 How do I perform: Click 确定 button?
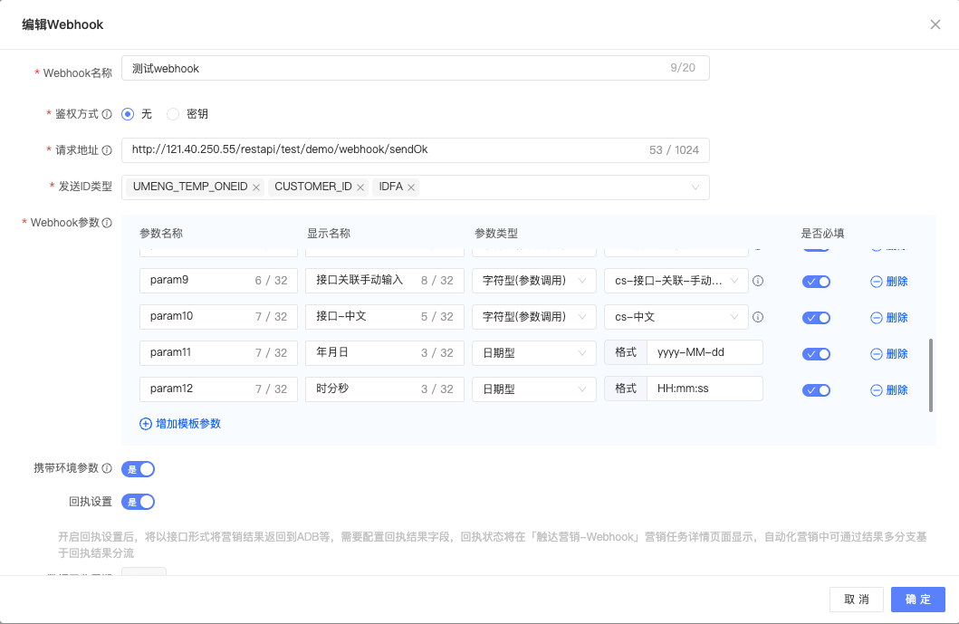918,600
